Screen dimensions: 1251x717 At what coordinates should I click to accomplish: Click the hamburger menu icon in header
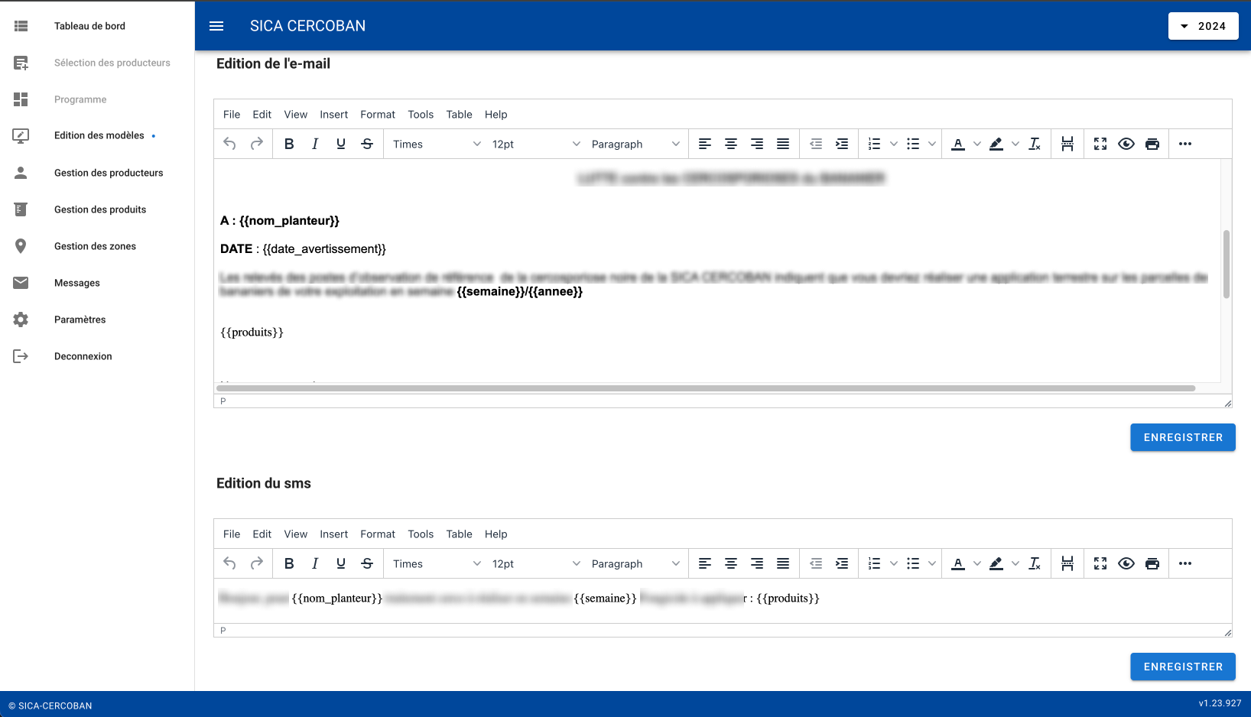[216, 26]
